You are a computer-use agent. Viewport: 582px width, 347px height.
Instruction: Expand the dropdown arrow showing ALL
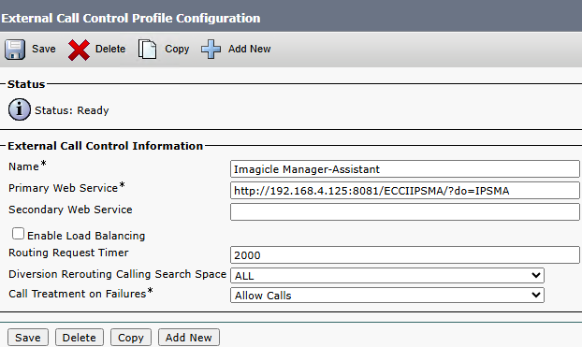(x=535, y=275)
